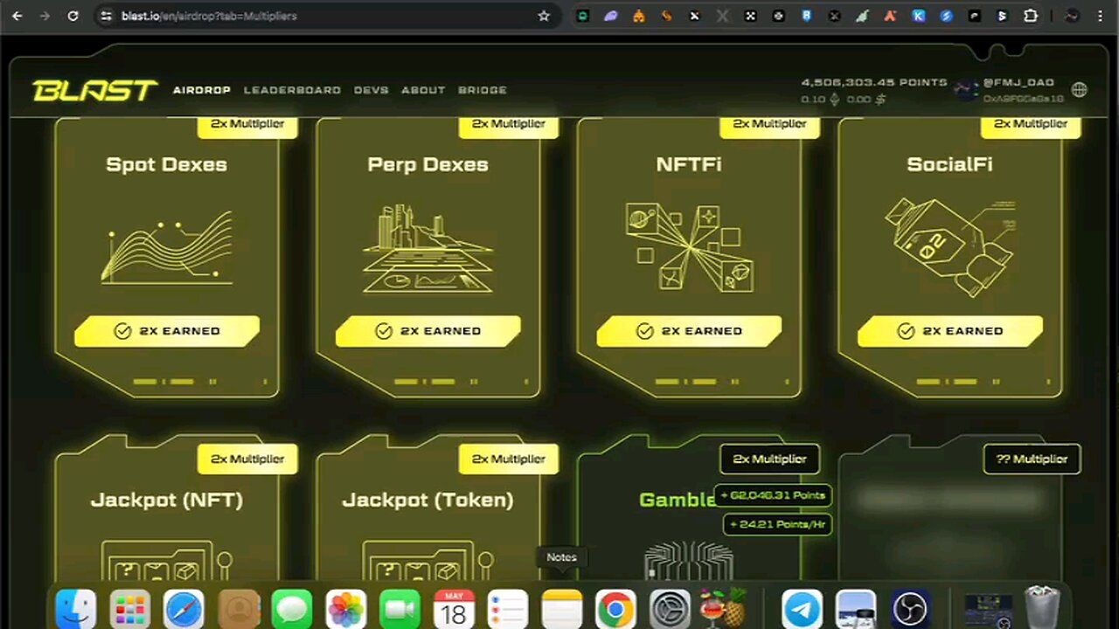Image resolution: width=1119 pixels, height=629 pixels.
Task: Click the Perp Dexes card title
Action: click(428, 164)
